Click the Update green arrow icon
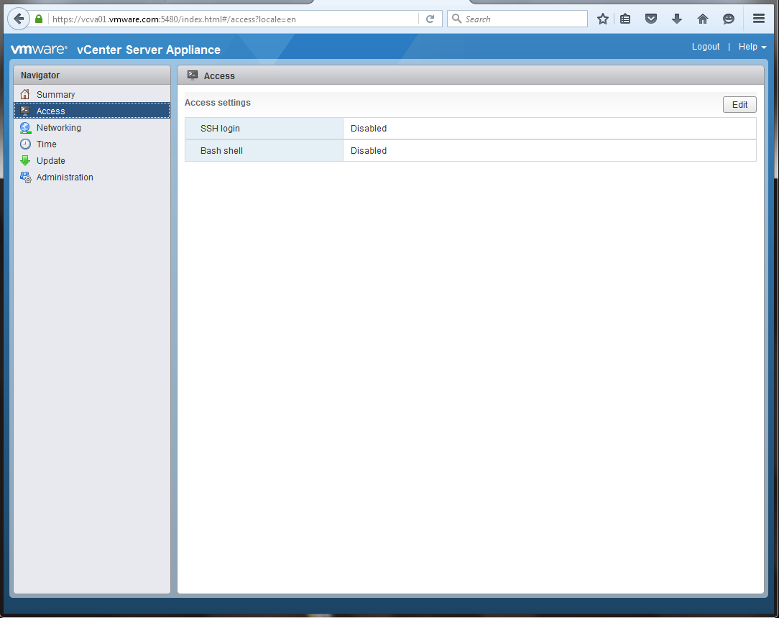The height and width of the screenshot is (618, 779). click(25, 160)
